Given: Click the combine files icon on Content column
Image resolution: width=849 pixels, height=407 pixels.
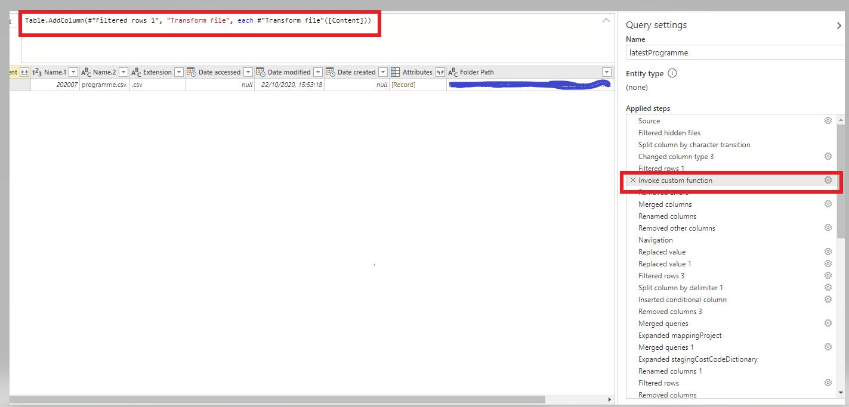Looking at the screenshot, I should (x=24, y=72).
